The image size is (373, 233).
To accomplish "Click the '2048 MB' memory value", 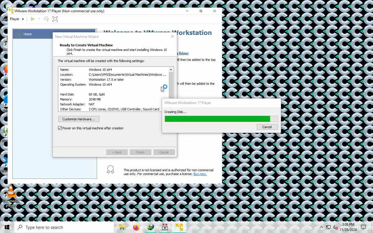I will coord(95,99).
